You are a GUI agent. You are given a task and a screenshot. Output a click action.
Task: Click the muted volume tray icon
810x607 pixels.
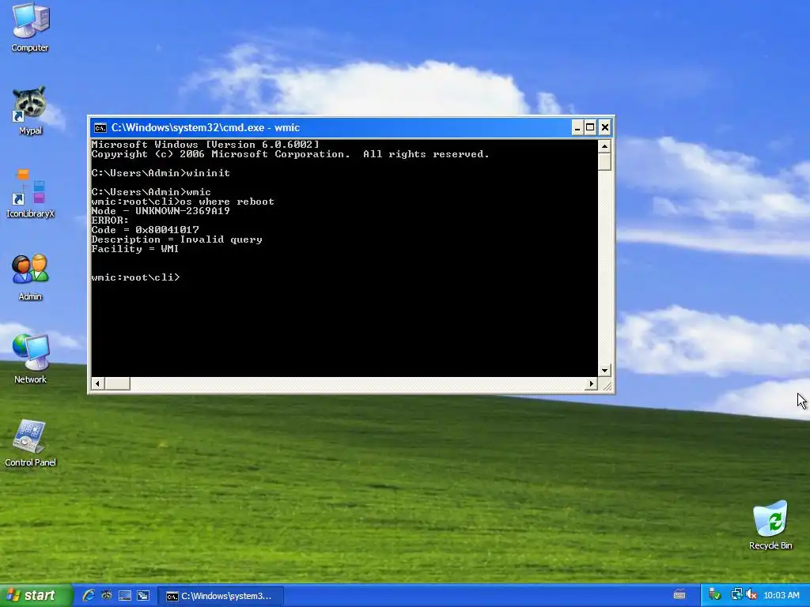(x=751, y=595)
